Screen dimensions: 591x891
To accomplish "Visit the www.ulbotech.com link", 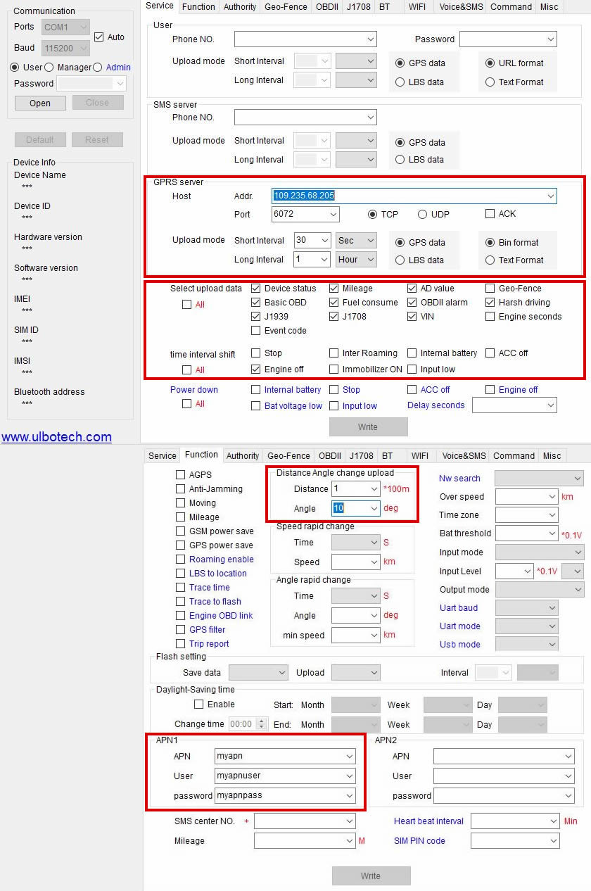I will point(56,437).
